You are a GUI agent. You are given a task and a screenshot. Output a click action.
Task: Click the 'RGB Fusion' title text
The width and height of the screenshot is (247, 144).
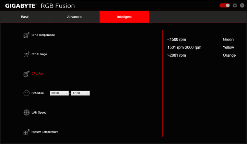tap(58, 6)
